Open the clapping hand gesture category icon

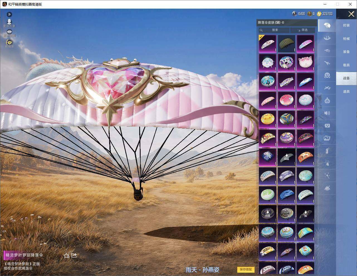(x=327, y=163)
